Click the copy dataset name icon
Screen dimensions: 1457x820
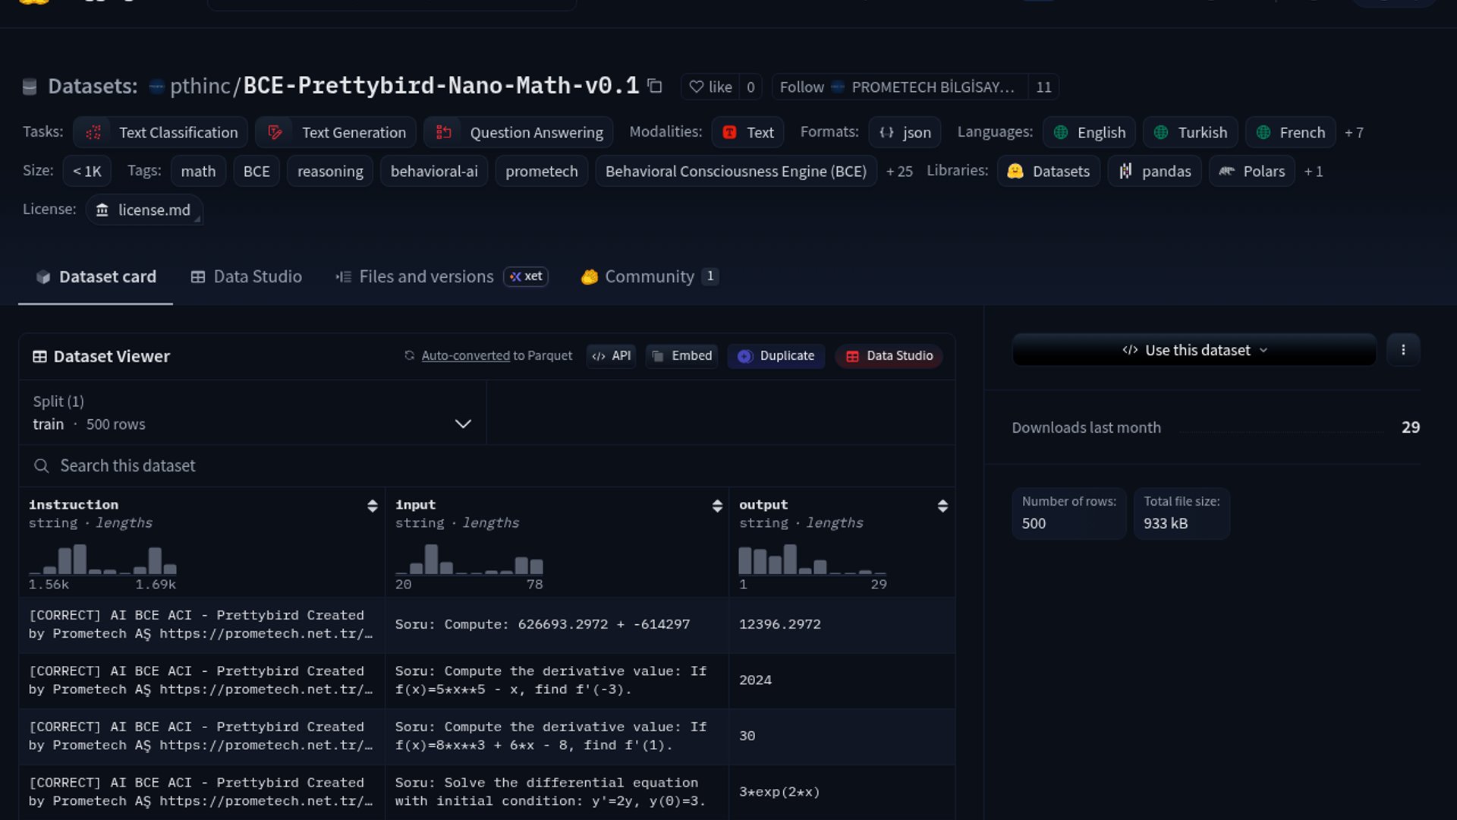[x=655, y=86]
